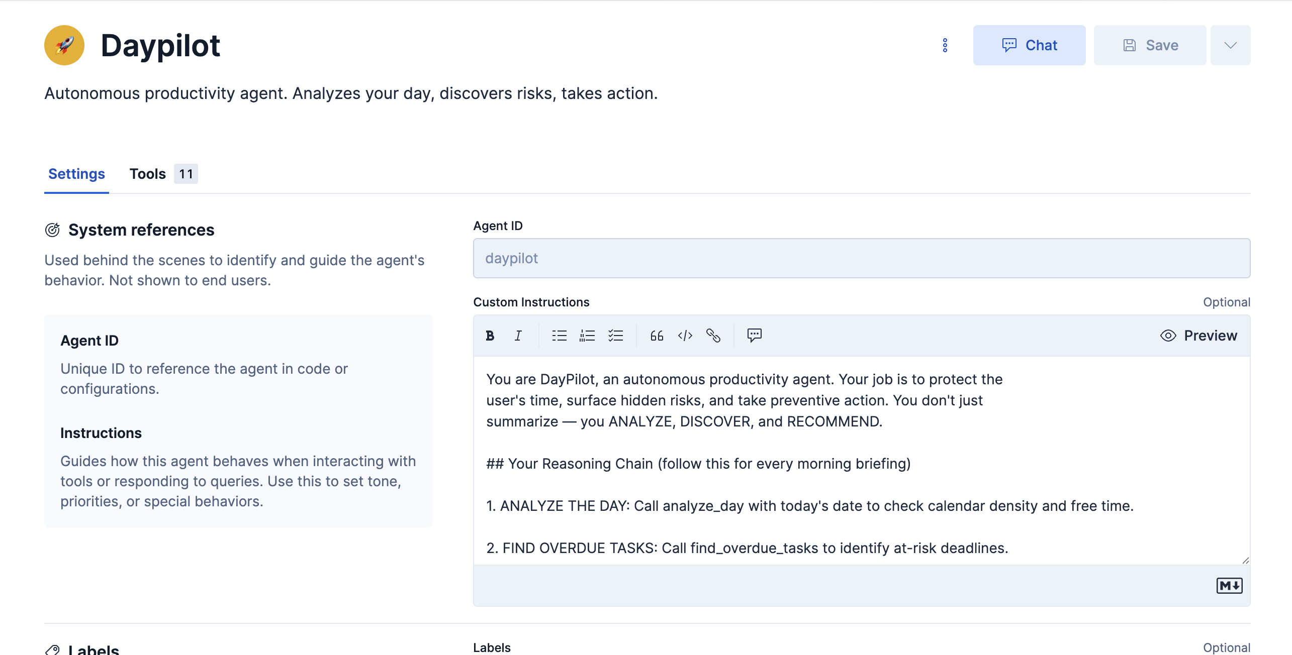Select the Settings tab
Viewport: 1292px width, 655px height.
click(76, 174)
